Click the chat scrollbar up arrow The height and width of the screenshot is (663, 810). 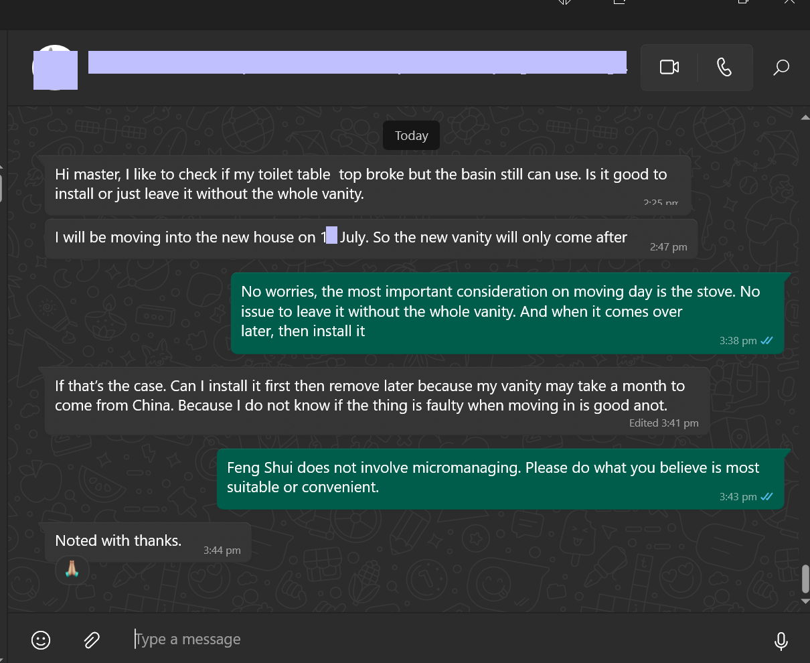coord(805,118)
